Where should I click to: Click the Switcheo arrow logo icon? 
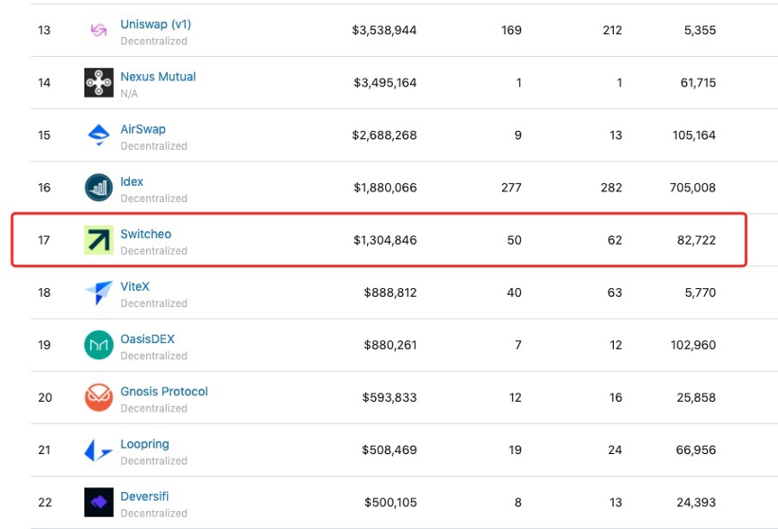99,240
